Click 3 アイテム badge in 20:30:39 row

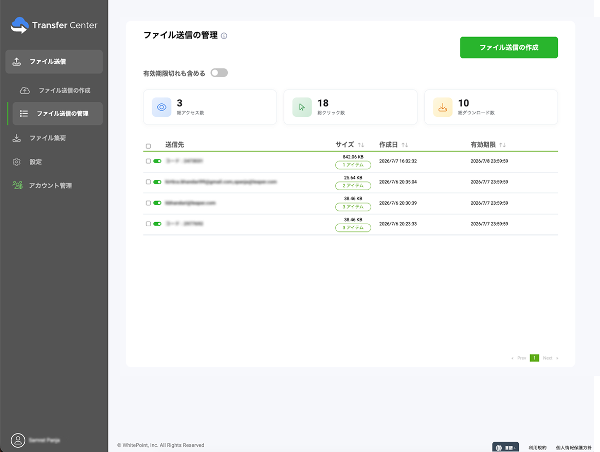click(353, 207)
